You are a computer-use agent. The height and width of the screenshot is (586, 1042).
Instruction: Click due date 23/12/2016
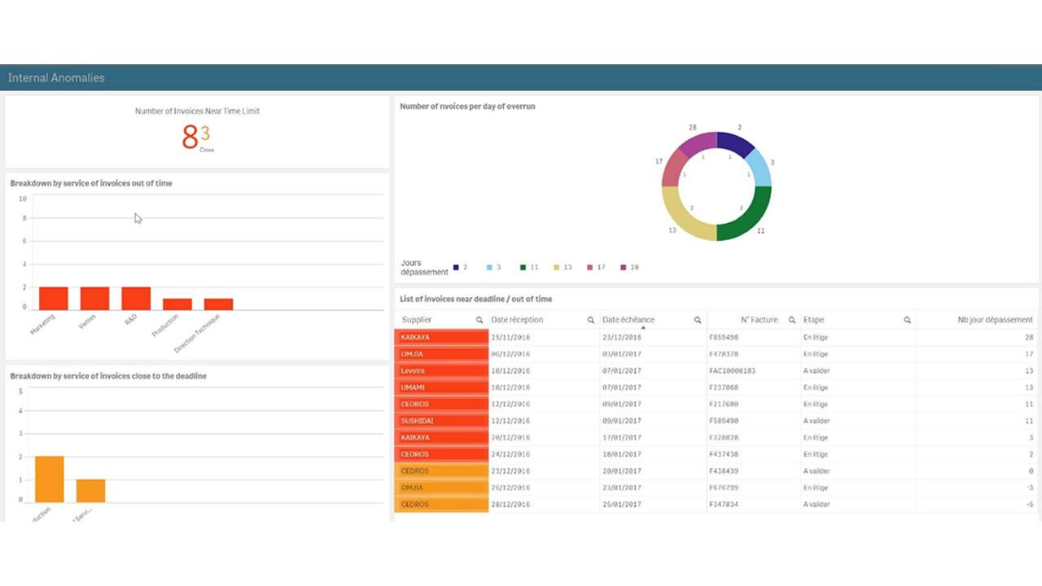tap(622, 337)
